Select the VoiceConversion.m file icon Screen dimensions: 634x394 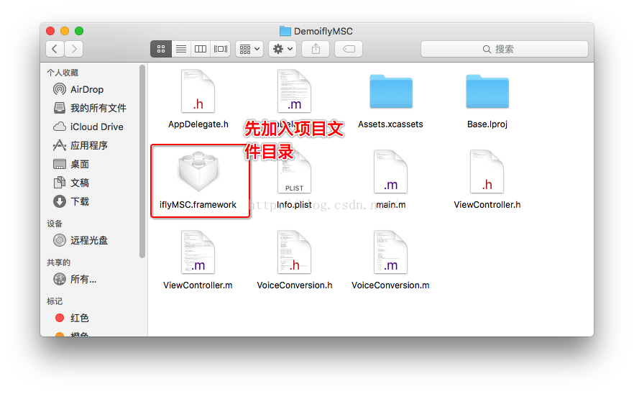[x=390, y=252]
